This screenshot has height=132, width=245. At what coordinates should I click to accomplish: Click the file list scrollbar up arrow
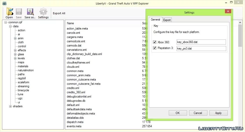(240, 22)
